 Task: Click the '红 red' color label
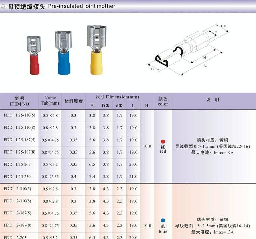pyautogui.click(x=163, y=149)
